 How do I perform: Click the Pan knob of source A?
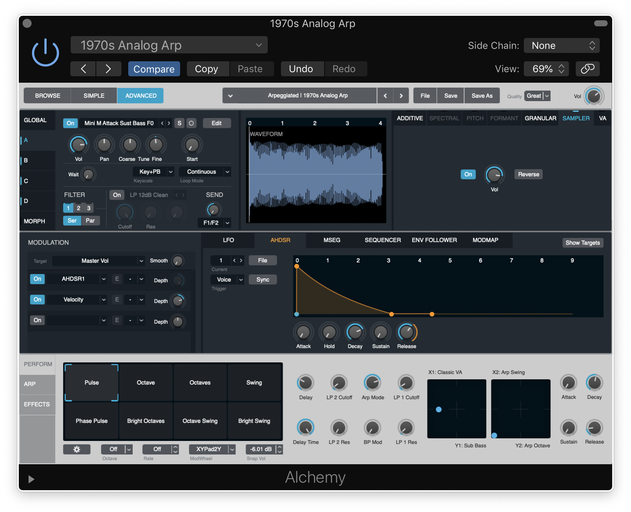click(104, 145)
